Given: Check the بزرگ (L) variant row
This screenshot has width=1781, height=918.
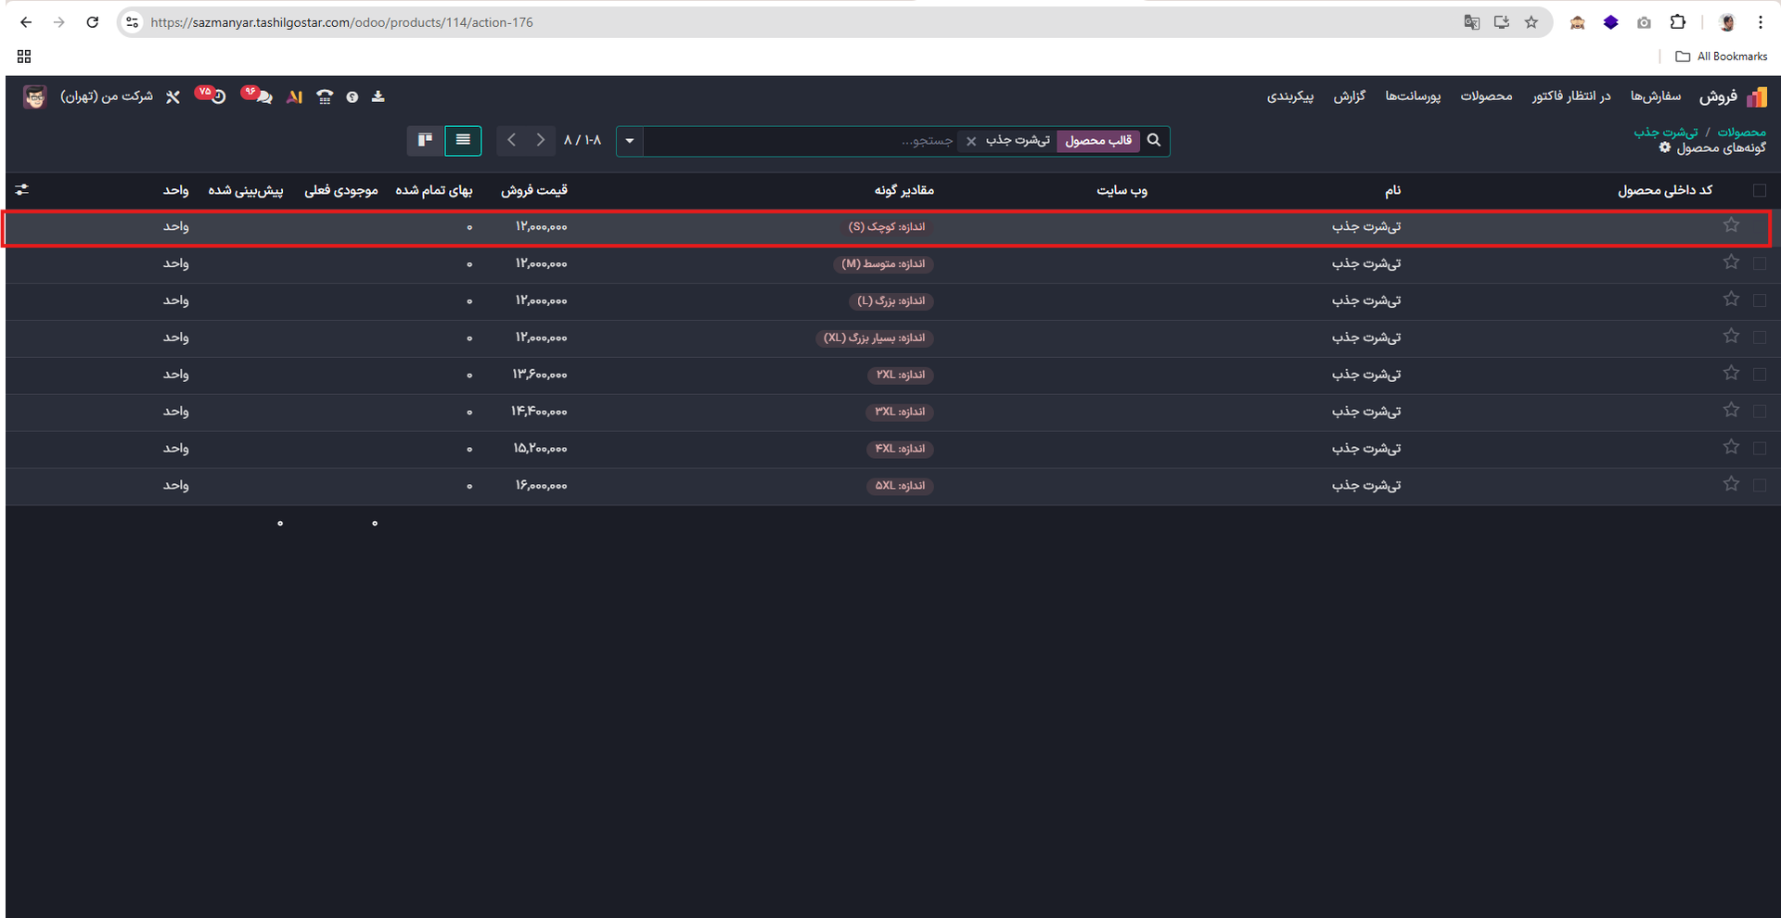Looking at the screenshot, I should [x=1760, y=300].
